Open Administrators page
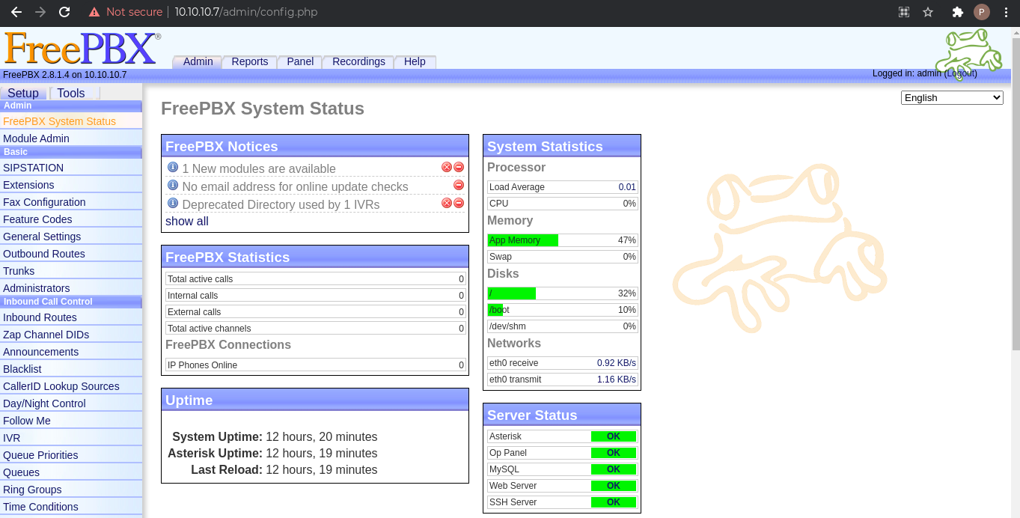This screenshot has height=518, width=1020. click(x=71, y=288)
